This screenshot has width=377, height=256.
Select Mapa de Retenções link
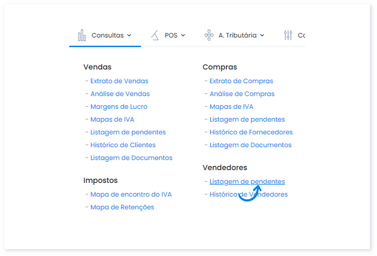[x=122, y=207]
